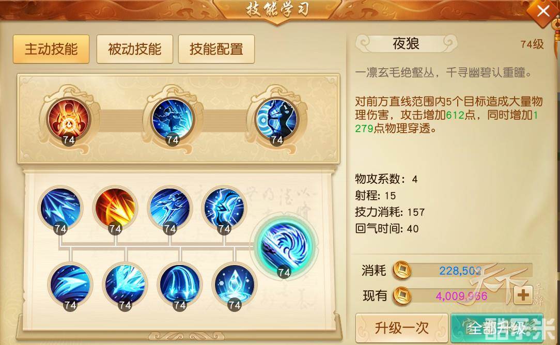Choose the blue arrow streak skill

(x=70, y=286)
